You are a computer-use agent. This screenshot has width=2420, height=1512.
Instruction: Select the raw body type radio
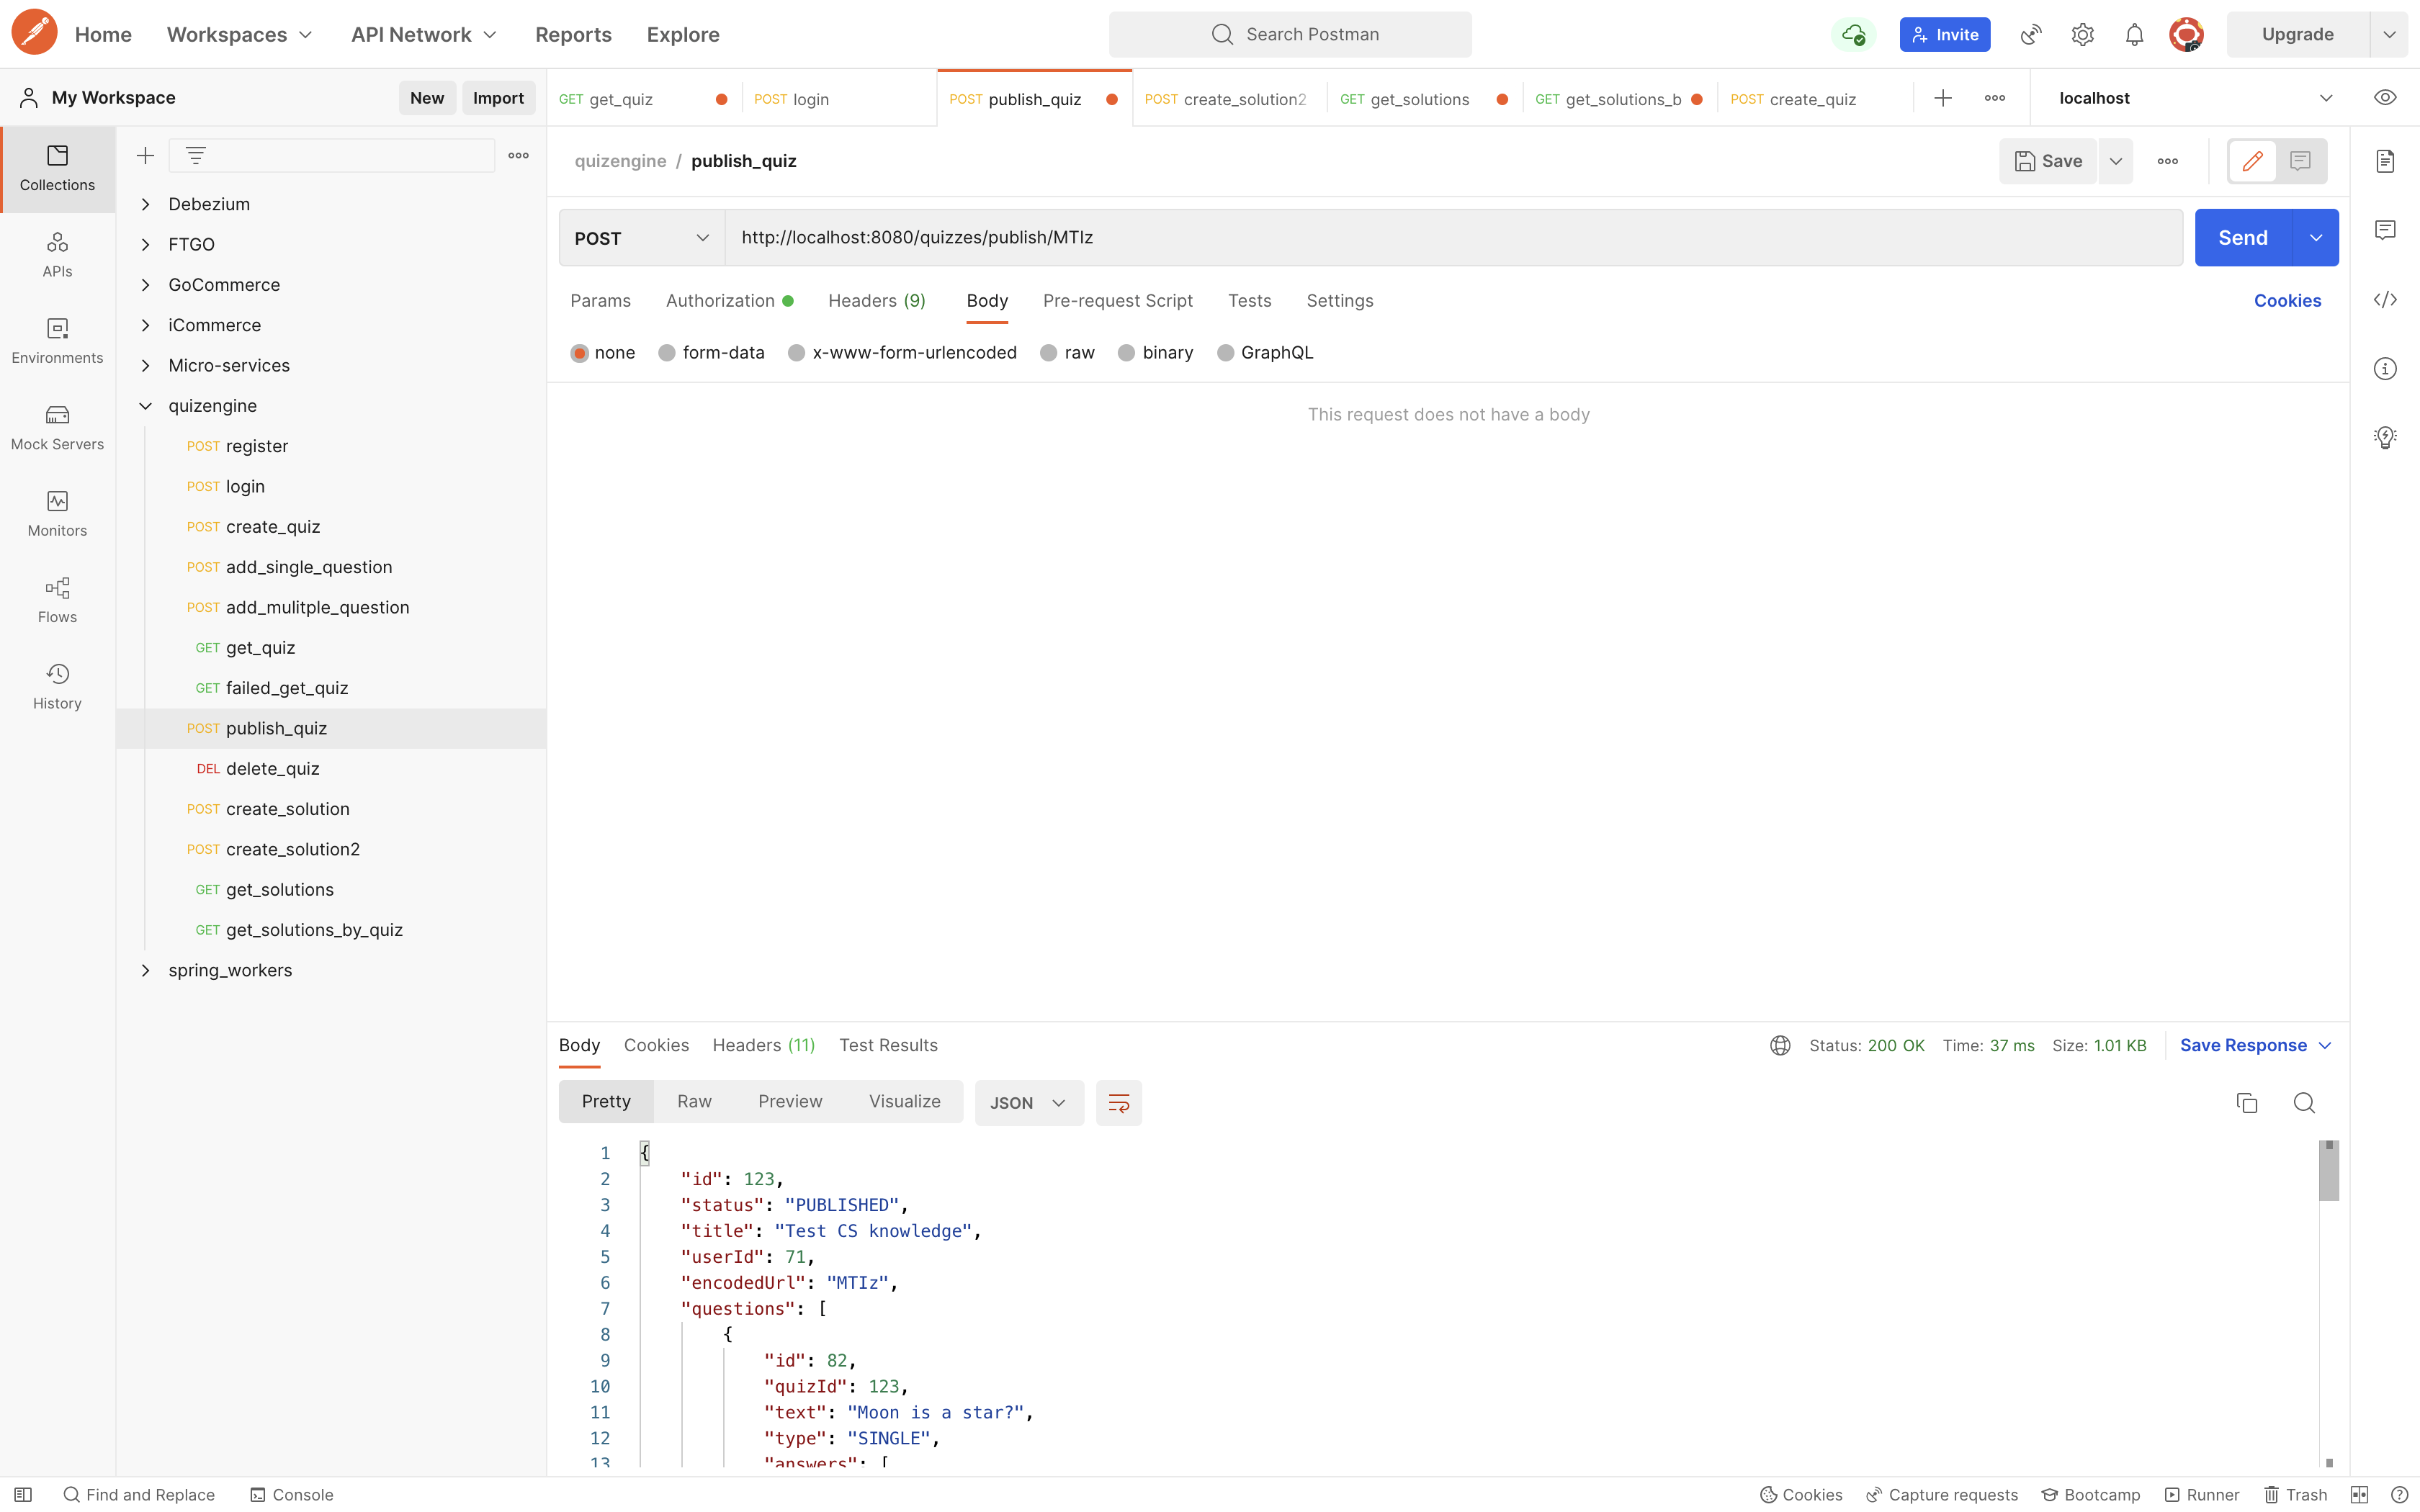[1049, 353]
